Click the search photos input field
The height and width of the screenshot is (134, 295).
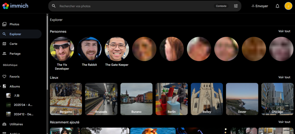coord(135,6)
